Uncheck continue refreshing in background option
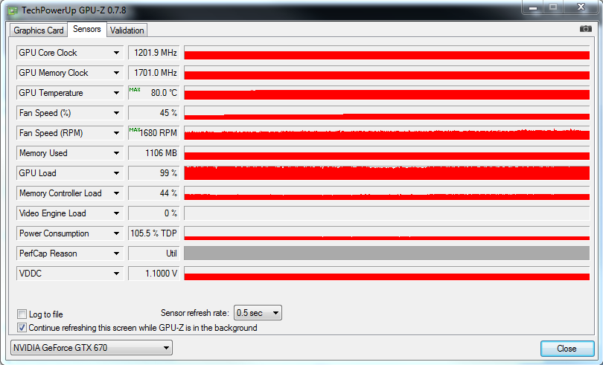This screenshot has height=365, width=603. pyautogui.click(x=22, y=328)
